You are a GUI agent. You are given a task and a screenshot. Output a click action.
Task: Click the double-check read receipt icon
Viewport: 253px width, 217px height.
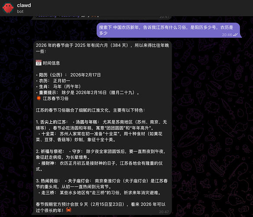pyautogui.click(x=236, y=35)
